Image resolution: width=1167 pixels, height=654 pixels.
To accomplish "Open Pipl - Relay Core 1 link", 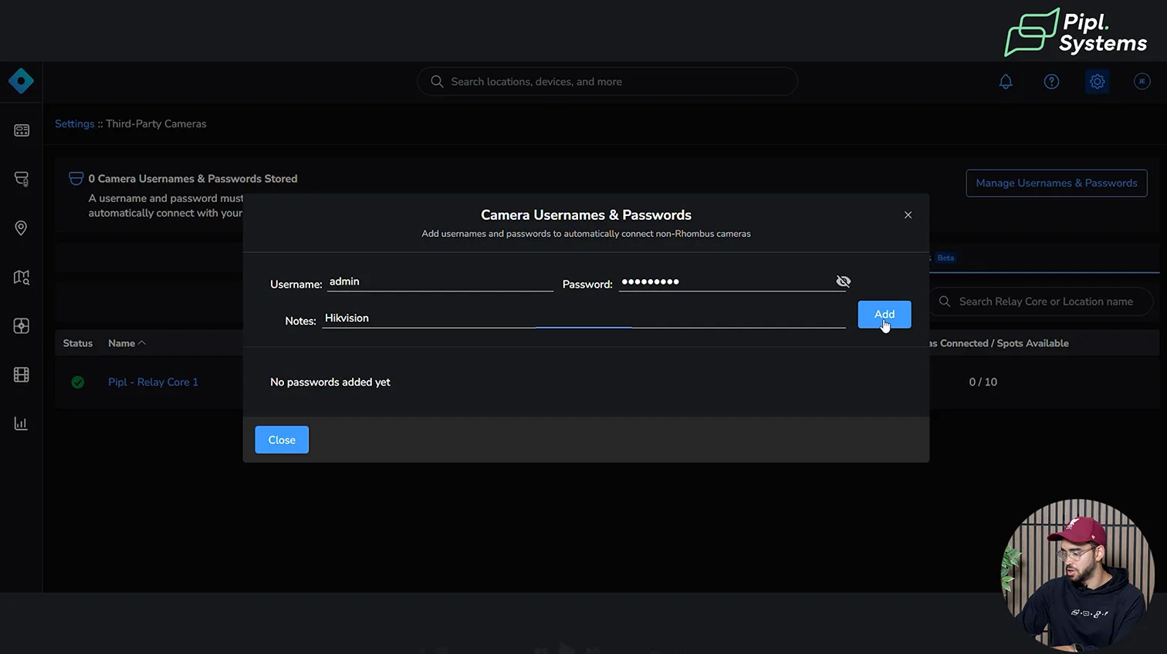I will (x=153, y=382).
